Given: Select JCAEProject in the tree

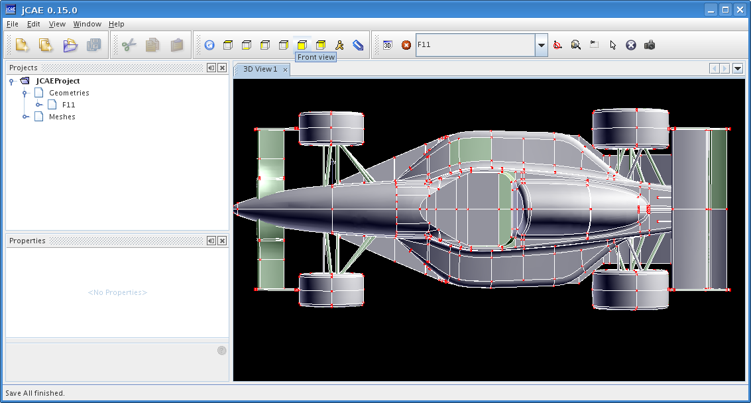Looking at the screenshot, I should coord(58,81).
